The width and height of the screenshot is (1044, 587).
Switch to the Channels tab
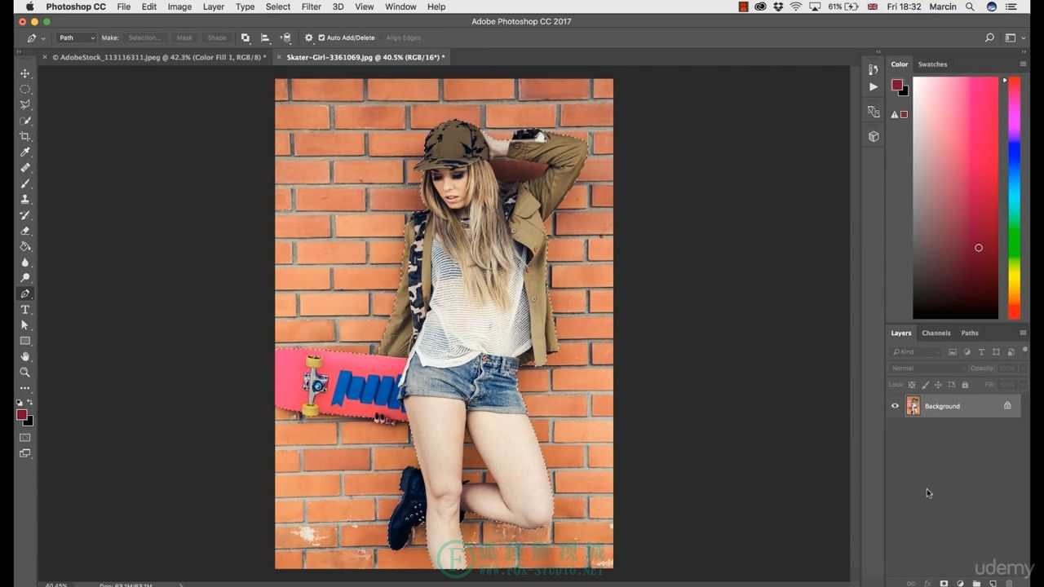(x=936, y=333)
